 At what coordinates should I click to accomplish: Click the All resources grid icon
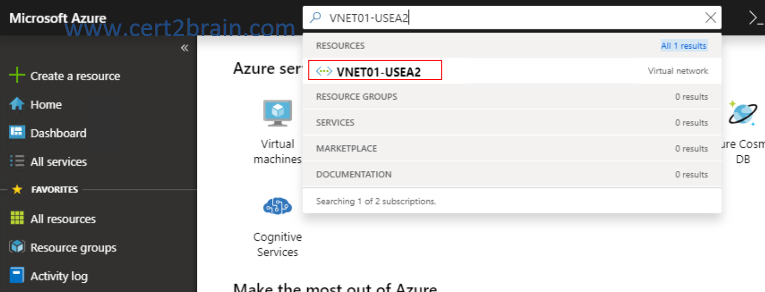coord(17,218)
